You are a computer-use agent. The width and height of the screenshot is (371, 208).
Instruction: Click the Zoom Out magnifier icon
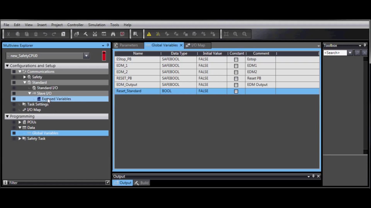click(x=244, y=34)
